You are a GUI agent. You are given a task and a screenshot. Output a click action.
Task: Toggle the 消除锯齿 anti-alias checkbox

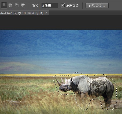tap(63, 5)
